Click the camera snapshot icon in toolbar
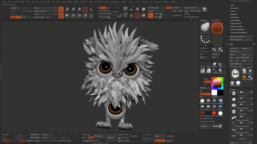Image resolution: width=257 pixels, height=144 pixels. (x=143, y=15)
